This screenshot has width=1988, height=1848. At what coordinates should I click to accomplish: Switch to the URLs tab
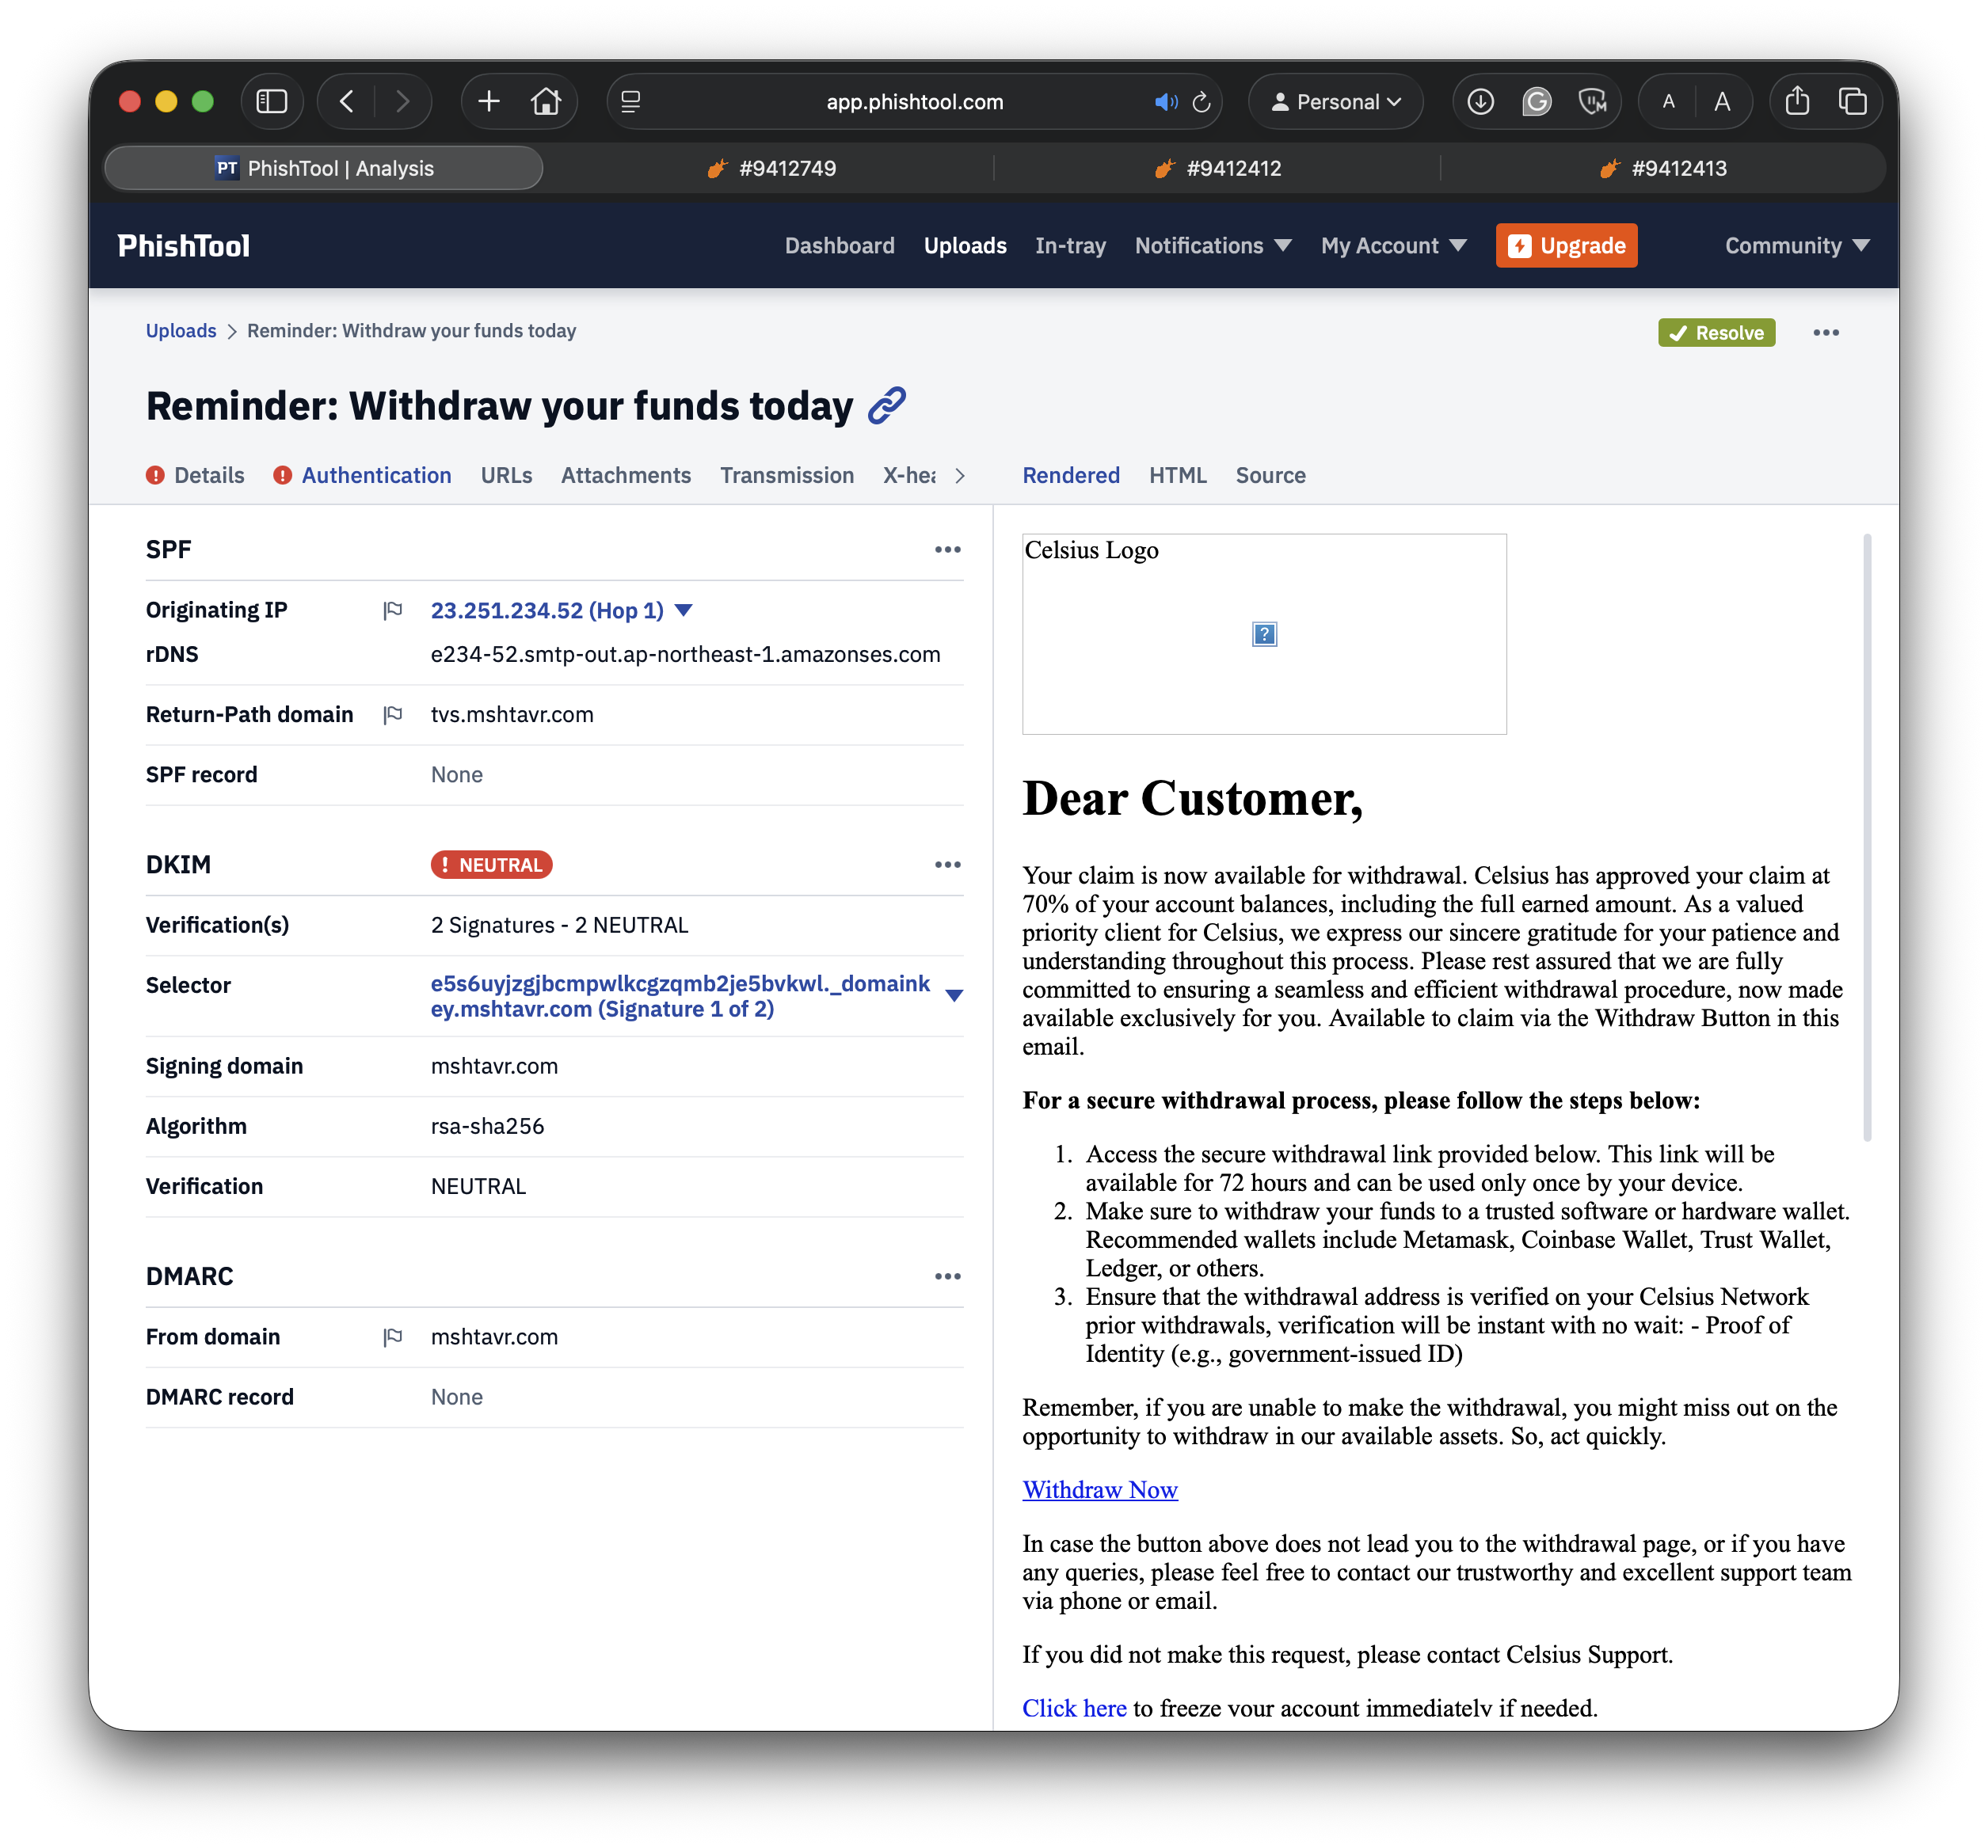[x=506, y=476]
